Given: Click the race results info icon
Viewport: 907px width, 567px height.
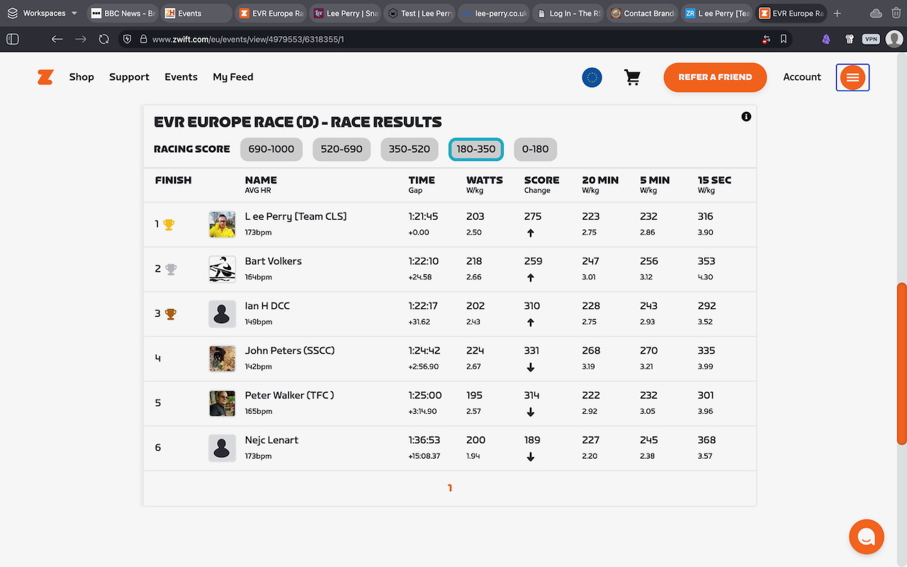Looking at the screenshot, I should (746, 117).
